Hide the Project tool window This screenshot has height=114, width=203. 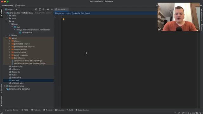click(52, 9)
